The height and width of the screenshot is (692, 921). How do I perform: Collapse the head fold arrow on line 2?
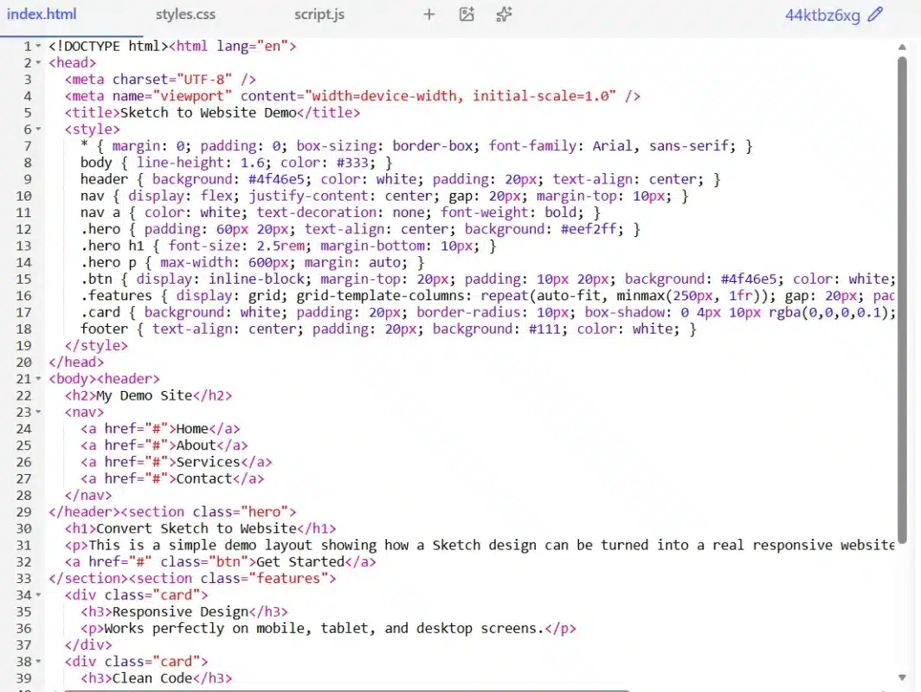tap(38, 62)
